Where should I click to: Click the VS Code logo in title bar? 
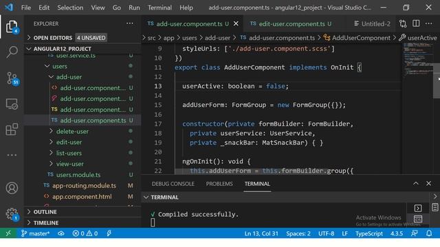[9, 8]
